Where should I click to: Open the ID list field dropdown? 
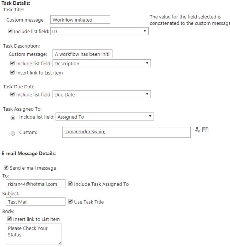tap(99, 31)
